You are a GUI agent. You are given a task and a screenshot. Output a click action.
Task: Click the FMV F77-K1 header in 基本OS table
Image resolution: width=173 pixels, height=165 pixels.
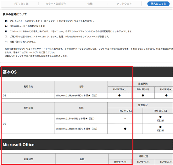coord(120,89)
